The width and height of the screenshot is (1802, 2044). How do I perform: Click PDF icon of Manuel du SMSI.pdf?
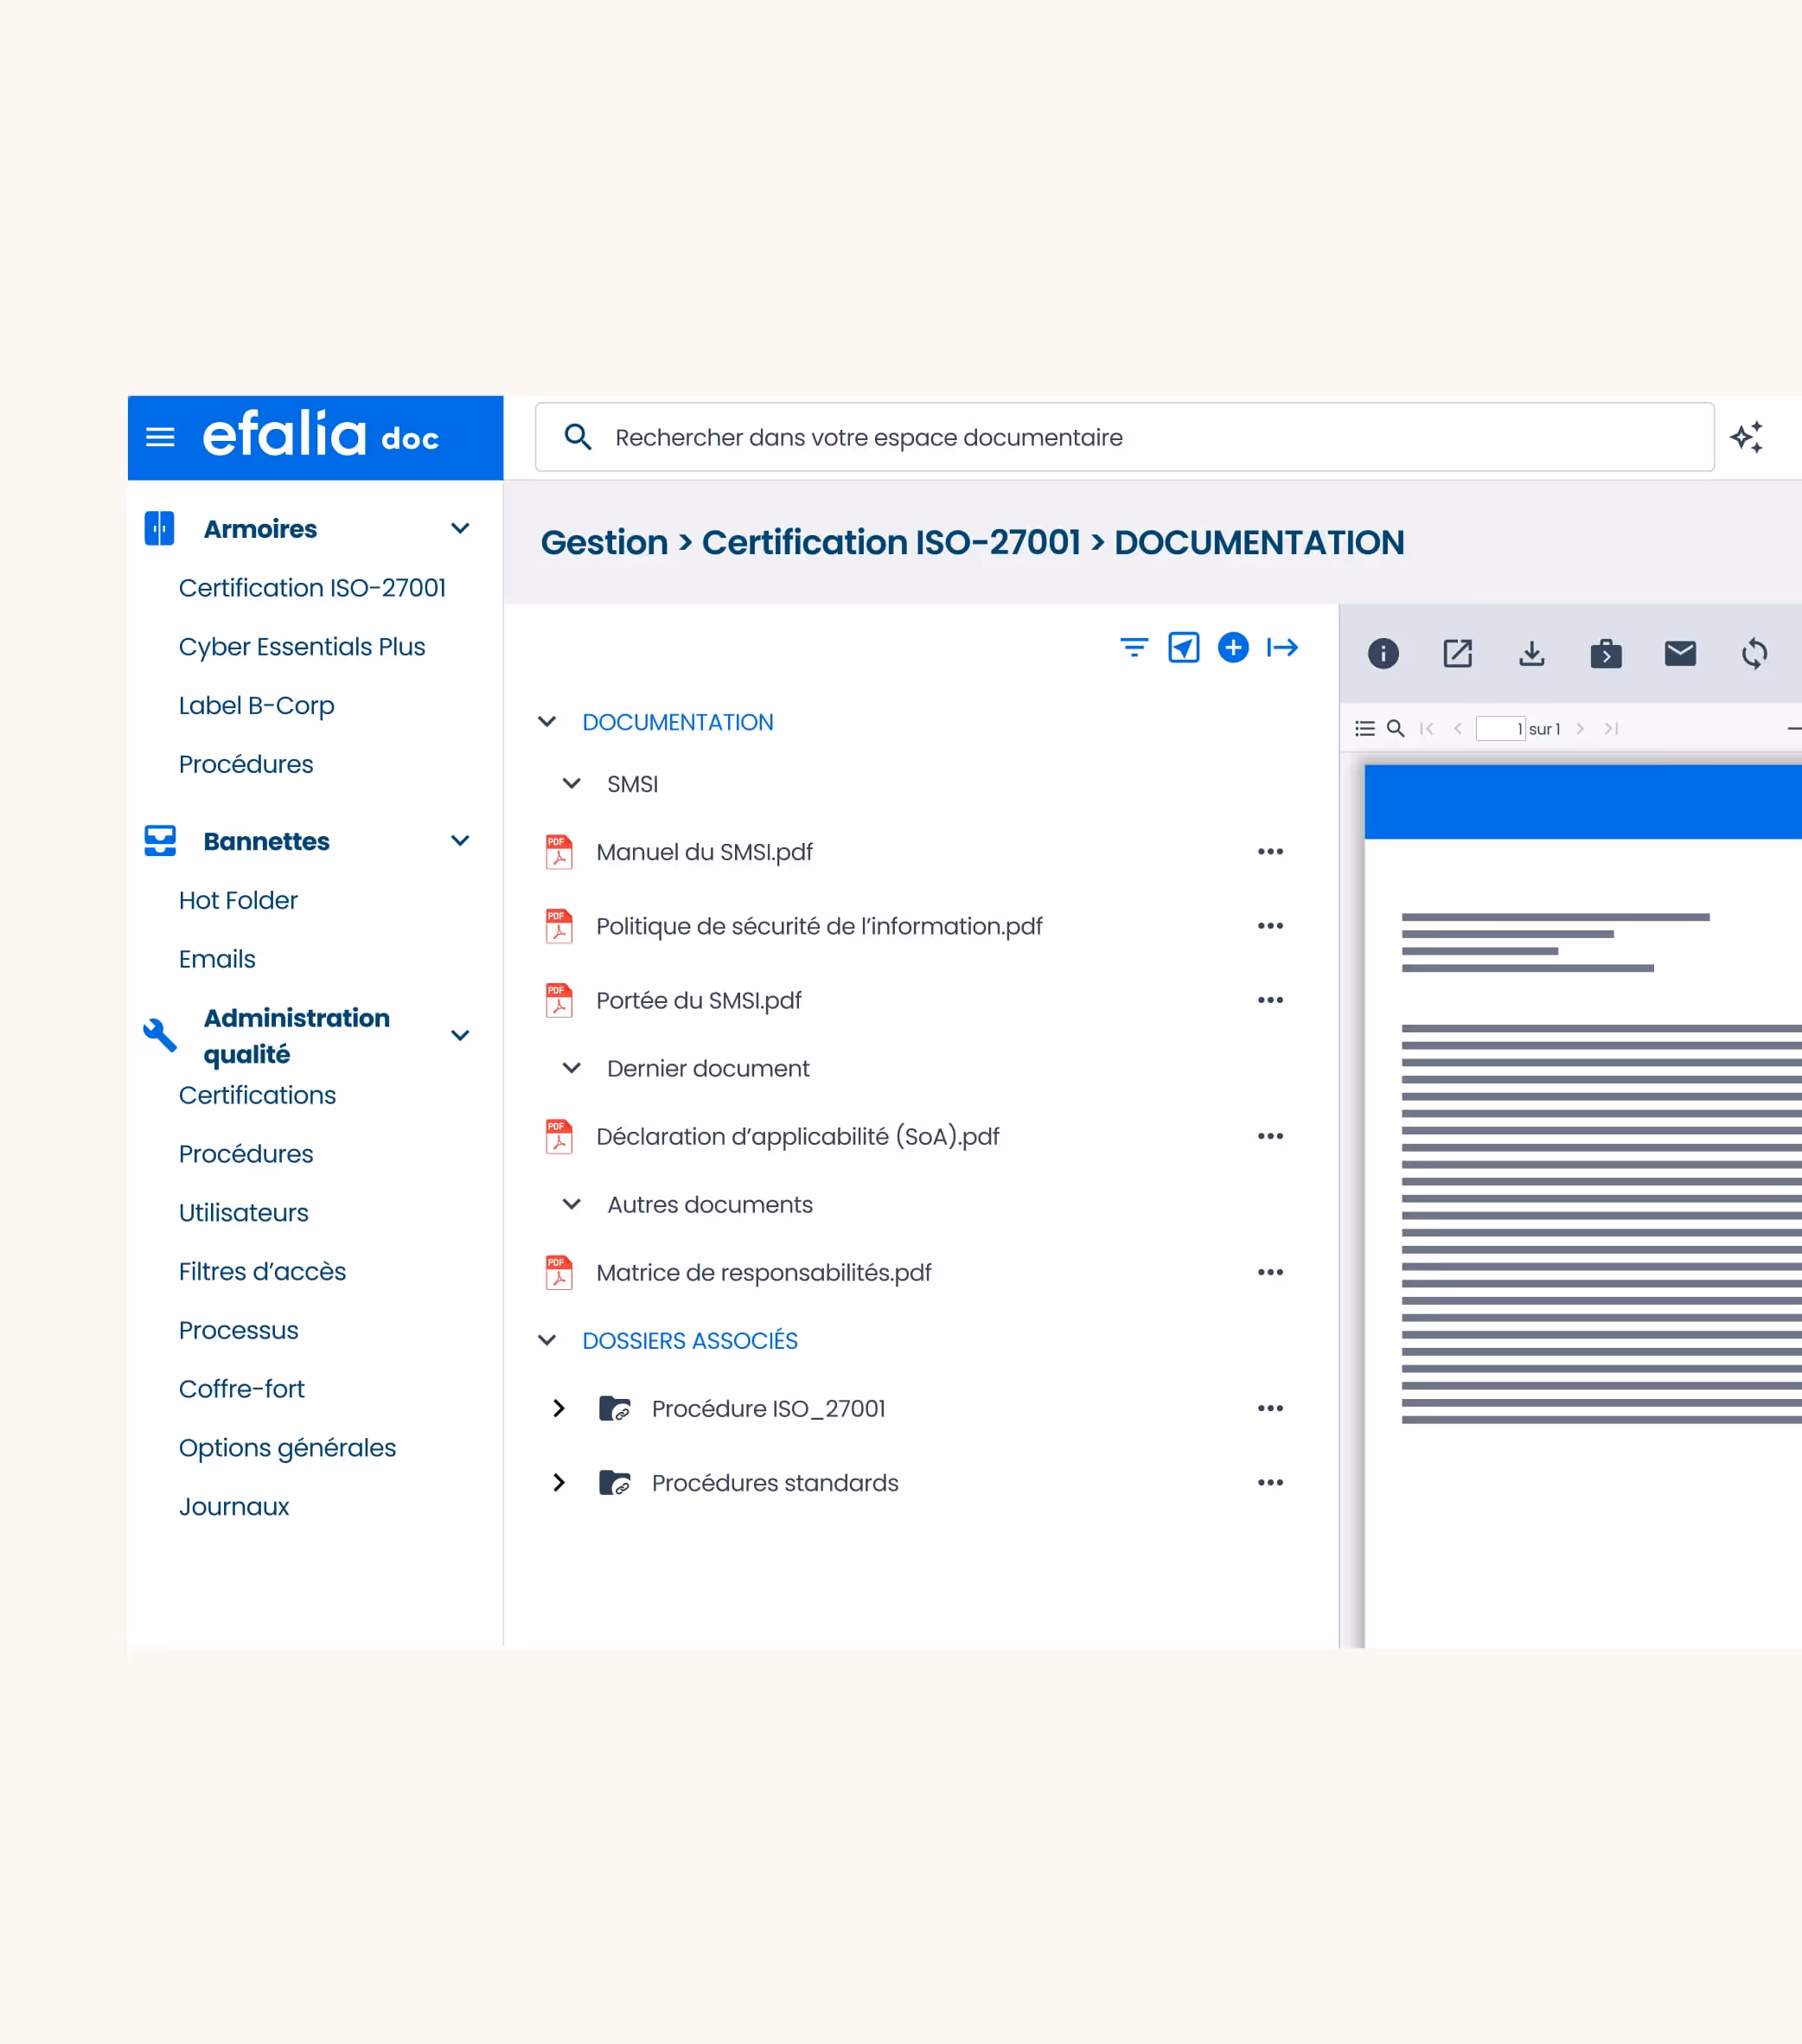[559, 852]
